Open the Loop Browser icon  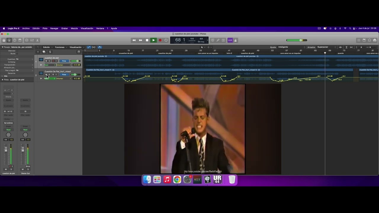click(370, 40)
